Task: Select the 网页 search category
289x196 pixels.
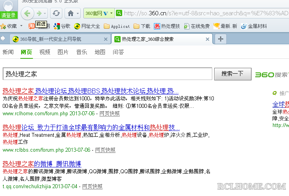Action: (x=26, y=52)
